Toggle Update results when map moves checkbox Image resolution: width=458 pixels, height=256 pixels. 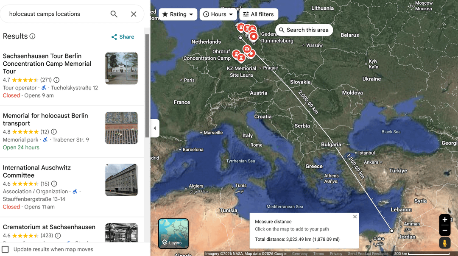(5, 249)
